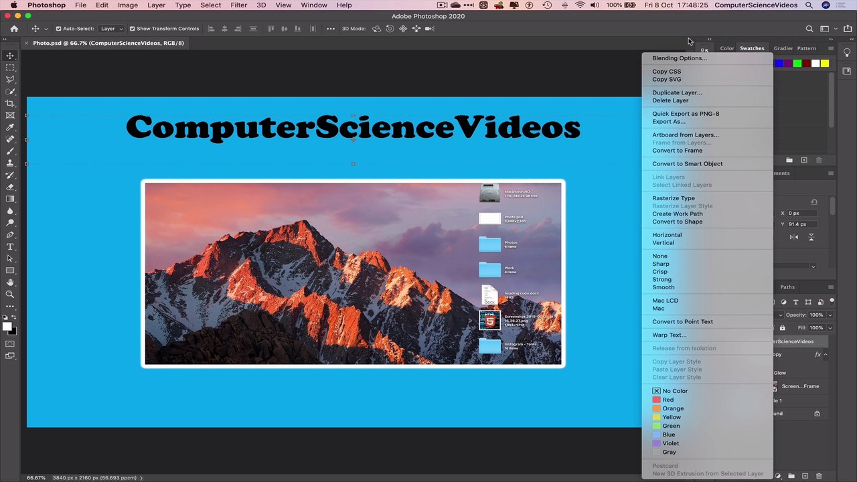857x482 pixels.
Task: Choose Warp Text from context menu
Action: (670, 335)
